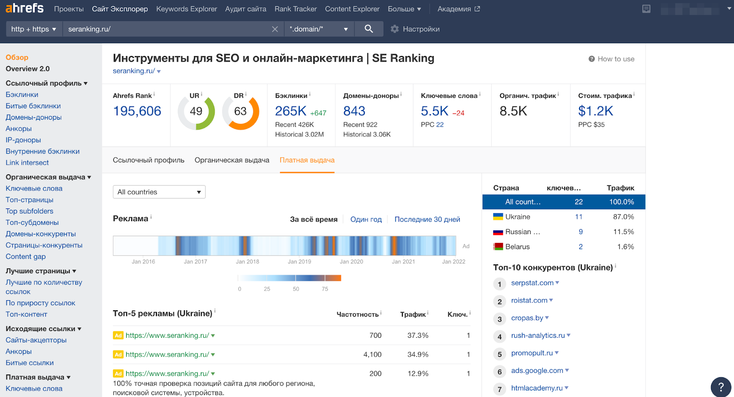Open the cropas.by competitor dropdown
This screenshot has width=734, height=397.
(x=547, y=318)
